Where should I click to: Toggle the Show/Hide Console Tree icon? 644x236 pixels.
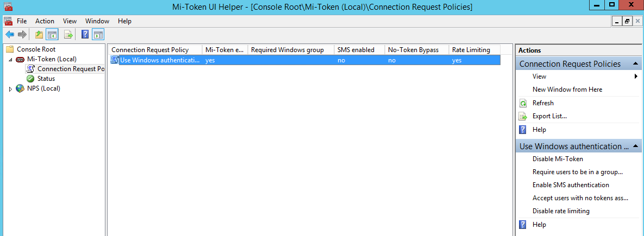coord(52,34)
